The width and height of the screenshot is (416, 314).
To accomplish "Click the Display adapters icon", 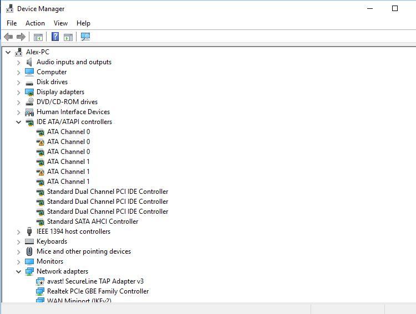I will pos(29,92).
